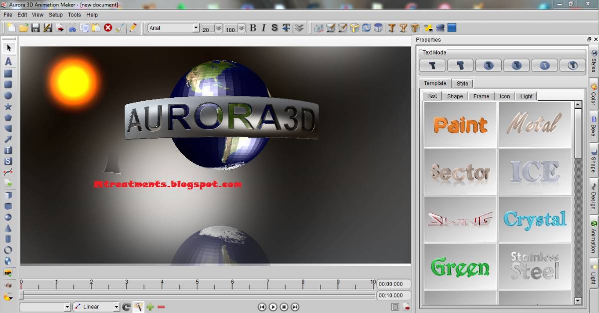Click the refresh loop icon near Linear
Image resolution: width=599 pixels, height=313 pixels.
coord(126,307)
